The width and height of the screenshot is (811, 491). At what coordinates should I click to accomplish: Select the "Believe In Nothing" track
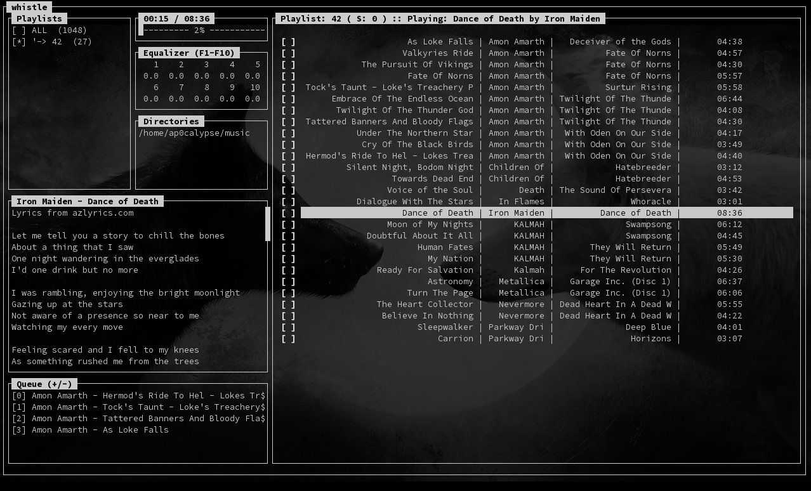pyautogui.click(x=428, y=316)
